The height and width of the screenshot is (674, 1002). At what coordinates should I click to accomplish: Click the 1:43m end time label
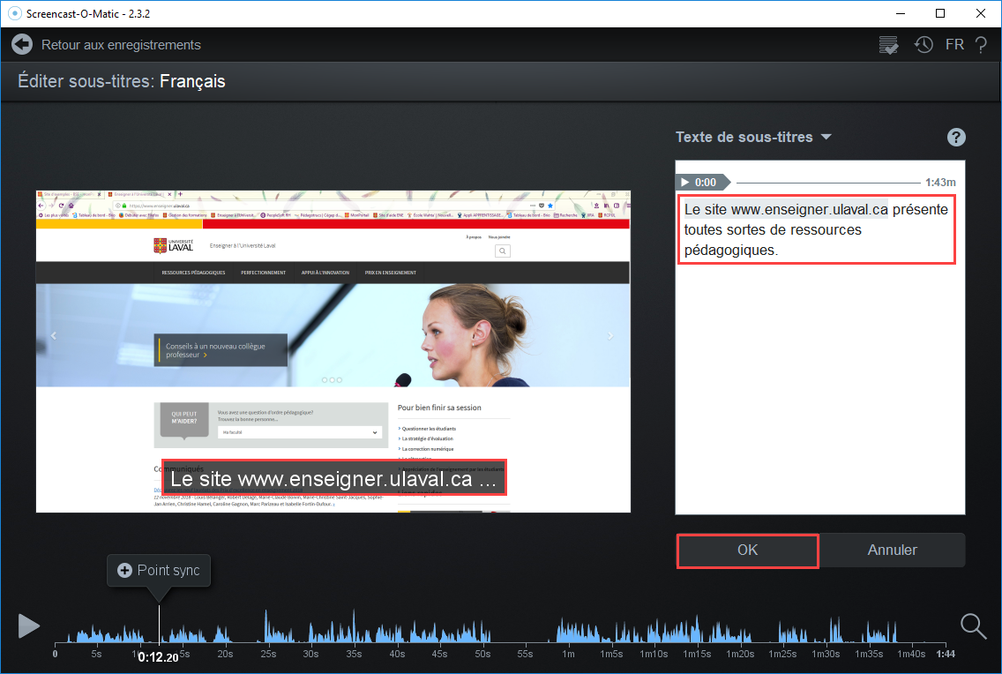(940, 182)
